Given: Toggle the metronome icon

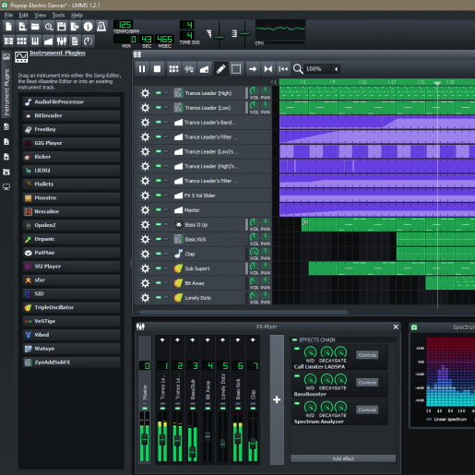Looking at the screenshot, I should (x=101, y=27).
